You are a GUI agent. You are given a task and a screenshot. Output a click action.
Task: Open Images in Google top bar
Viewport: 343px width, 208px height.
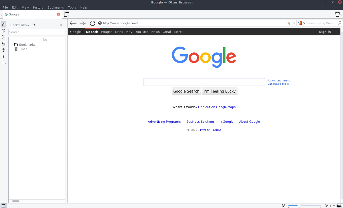coord(107,32)
